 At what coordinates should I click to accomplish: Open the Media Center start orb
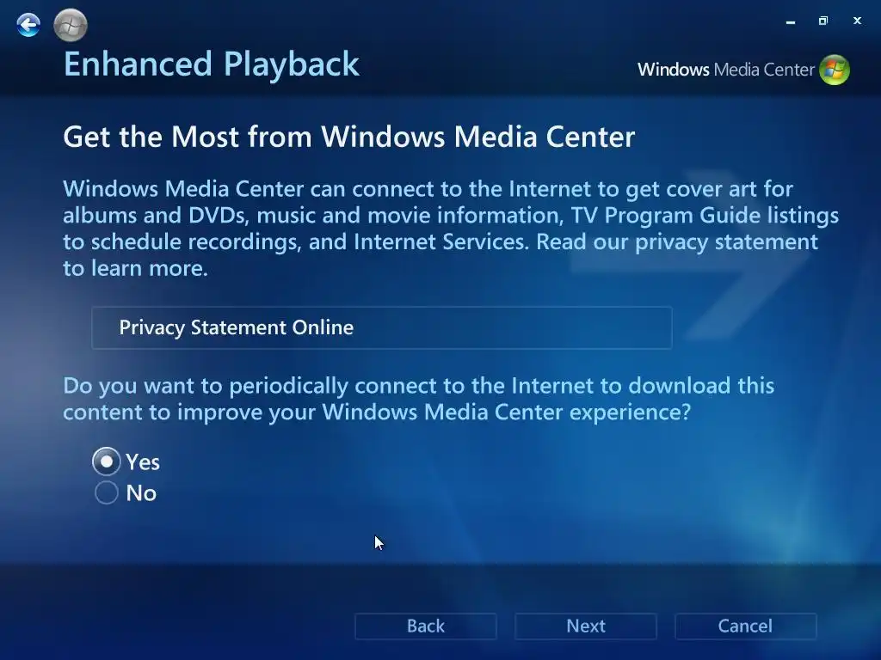[x=71, y=25]
